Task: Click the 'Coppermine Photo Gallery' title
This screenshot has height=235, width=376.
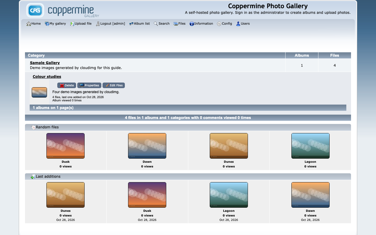Action: (x=268, y=6)
